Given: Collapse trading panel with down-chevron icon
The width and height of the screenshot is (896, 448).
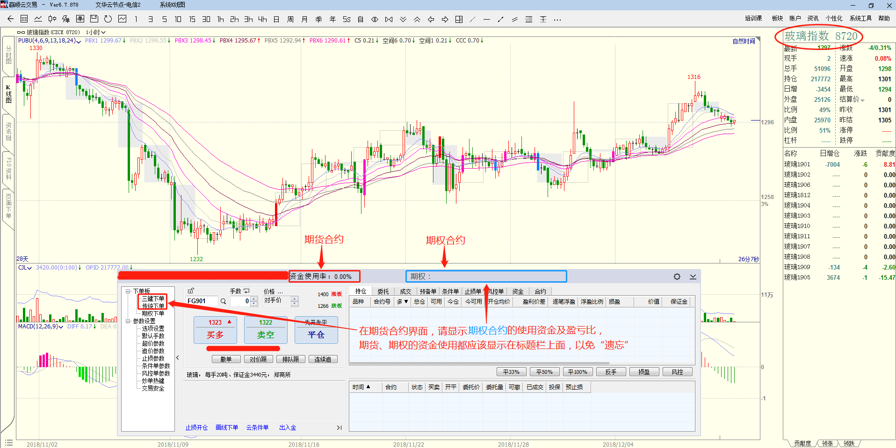Looking at the screenshot, I should pyautogui.click(x=693, y=277).
